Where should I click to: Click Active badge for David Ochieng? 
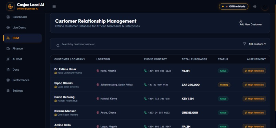(x=223, y=99)
